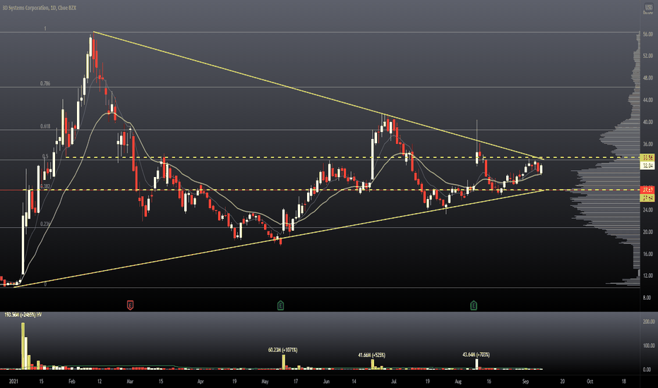The image size is (658, 388).
Task: Click the Oct label on time axis
Action: (590, 381)
